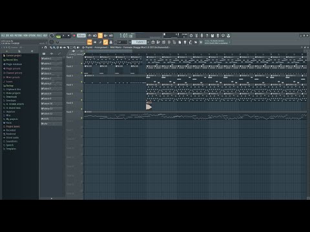The width and height of the screenshot is (310, 232).
Task: Click the Stop button in transport
Action: [x=68, y=35]
